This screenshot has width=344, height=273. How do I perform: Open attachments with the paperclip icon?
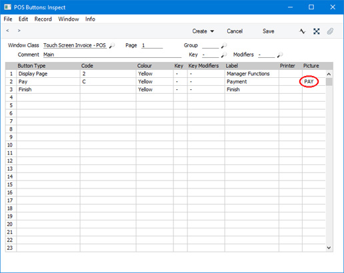[330, 31]
